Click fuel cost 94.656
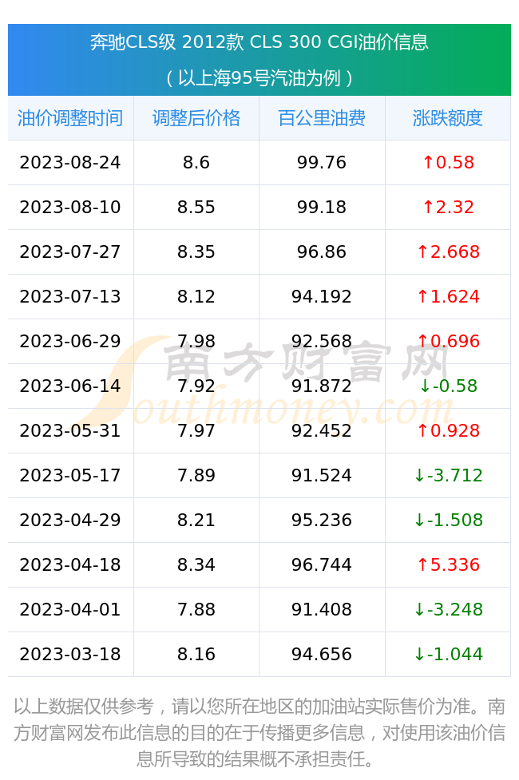The image size is (519, 780). click(322, 654)
